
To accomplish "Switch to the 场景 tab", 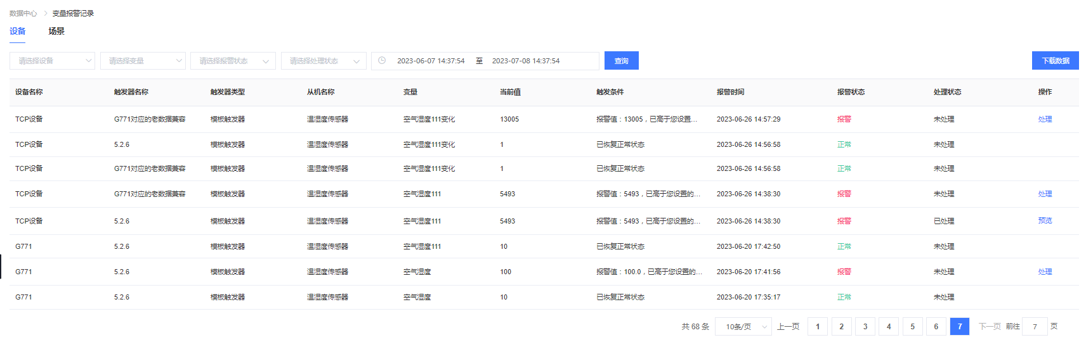I will pyautogui.click(x=56, y=31).
